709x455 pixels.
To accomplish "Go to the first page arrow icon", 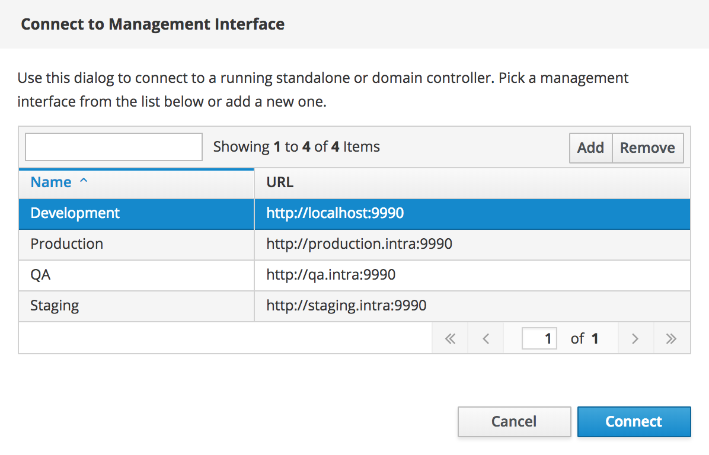I will point(450,338).
